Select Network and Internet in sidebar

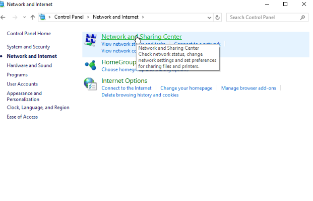point(32,56)
